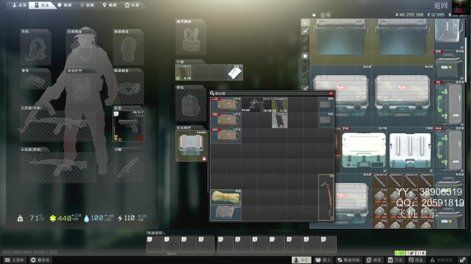Switch to the 装备 gear tab
Image resolution: width=471 pixels, height=264 pixels.
point(42,5)
